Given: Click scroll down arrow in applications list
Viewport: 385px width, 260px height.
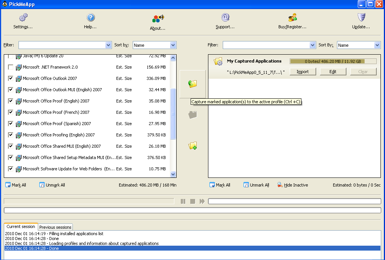Looking at the screenshot, I should pos(173,174).
